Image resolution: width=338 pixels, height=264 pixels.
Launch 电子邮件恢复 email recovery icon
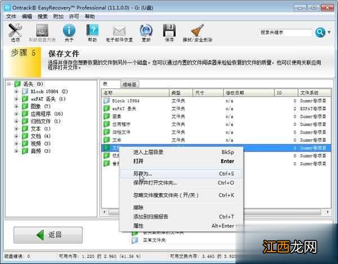click(x=119, y=31)
